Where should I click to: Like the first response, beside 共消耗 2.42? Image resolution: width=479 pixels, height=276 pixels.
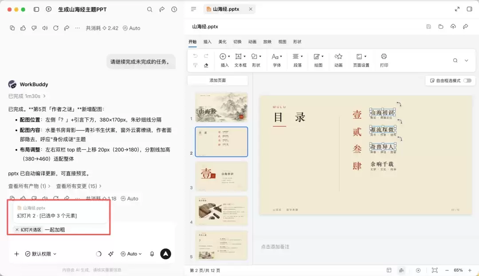23,28
